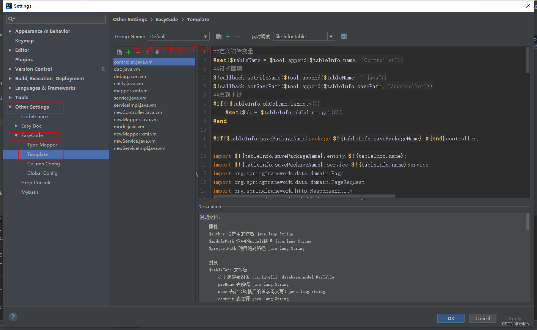The image size is (537, 330).
Task: Click EasyCode breadcrumb
Action: pyautogui.click(x=167, y=19)
